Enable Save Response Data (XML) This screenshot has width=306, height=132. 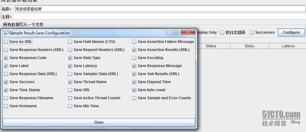(6, 74)
